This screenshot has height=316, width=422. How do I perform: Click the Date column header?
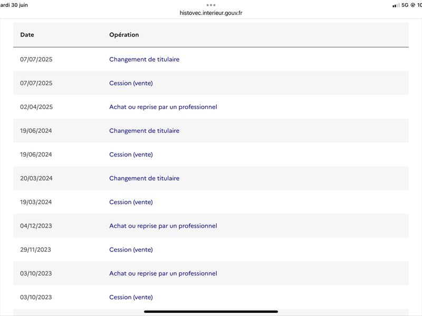coord(27,35)
